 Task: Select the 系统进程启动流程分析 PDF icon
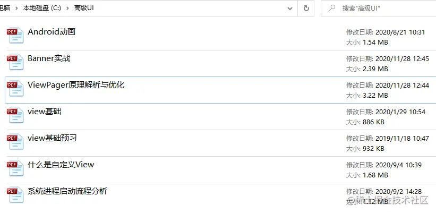pos(15,195)
